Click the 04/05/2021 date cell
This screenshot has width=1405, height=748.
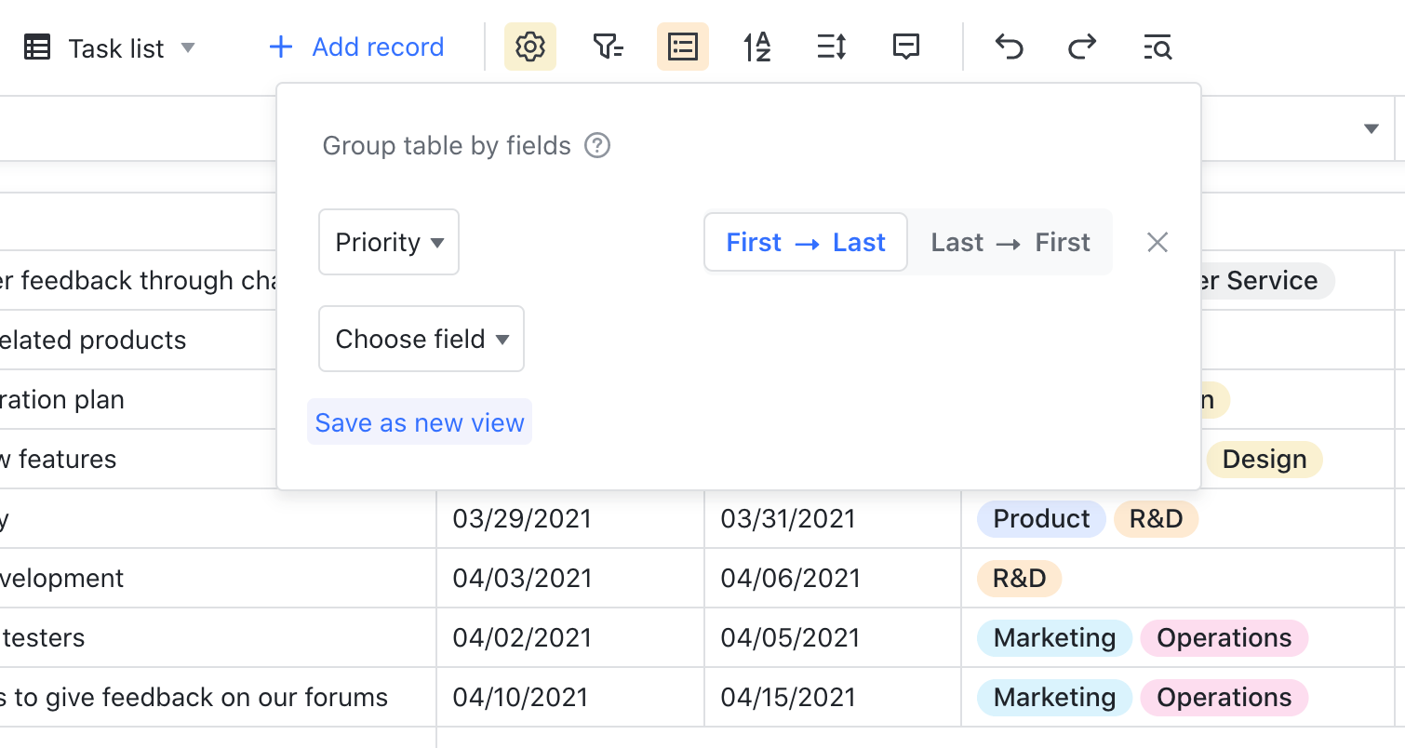(833, 637)
